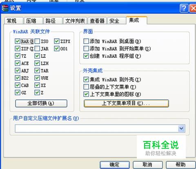Toggle the LZH association checkbox

(x=37, y=63)
